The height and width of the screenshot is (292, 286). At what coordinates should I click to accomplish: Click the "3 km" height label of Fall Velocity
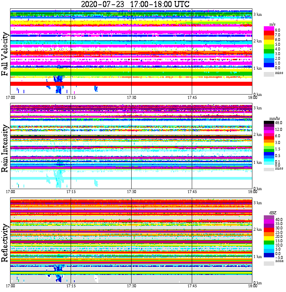pos(258,14)
